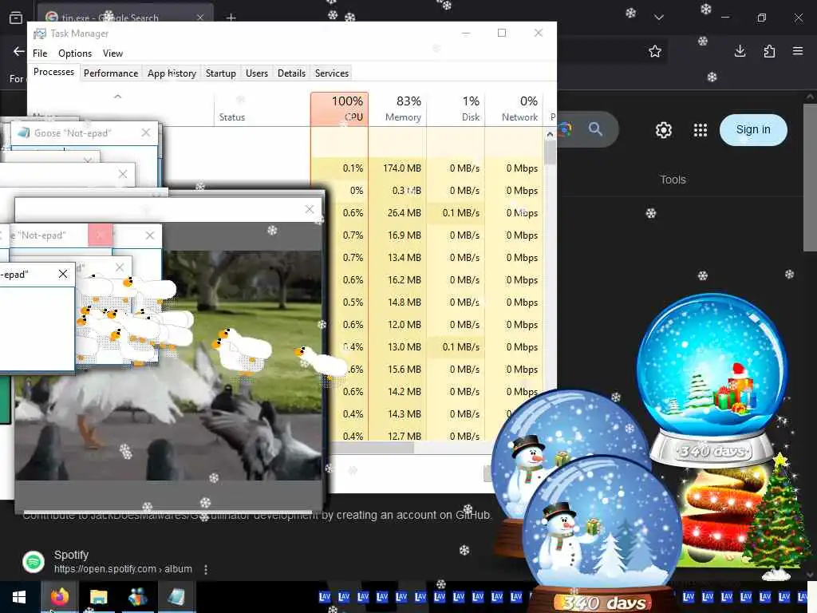Click the 26.4 MB memory cell
The height and width of the screenshot is (613, 817).
click(x=397, y=212)
